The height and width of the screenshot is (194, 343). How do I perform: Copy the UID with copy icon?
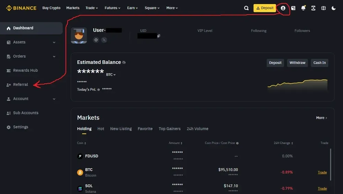click(159, 36)
